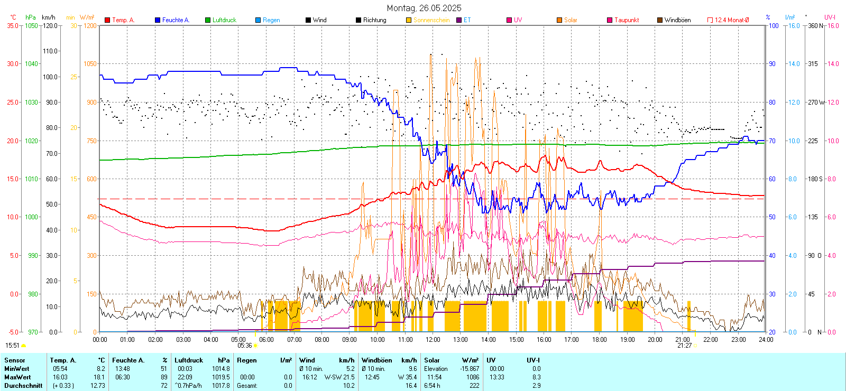Click the blue Feuchte A. legend square
The width and height of the screenshot is (846, 391).
[x=158, y=20]
